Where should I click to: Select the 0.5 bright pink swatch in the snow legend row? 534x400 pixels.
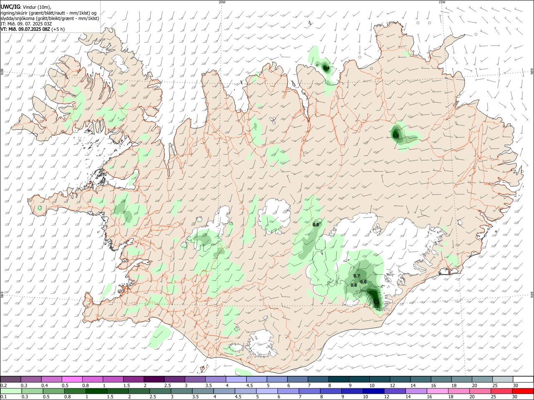(x=72, y=379)
